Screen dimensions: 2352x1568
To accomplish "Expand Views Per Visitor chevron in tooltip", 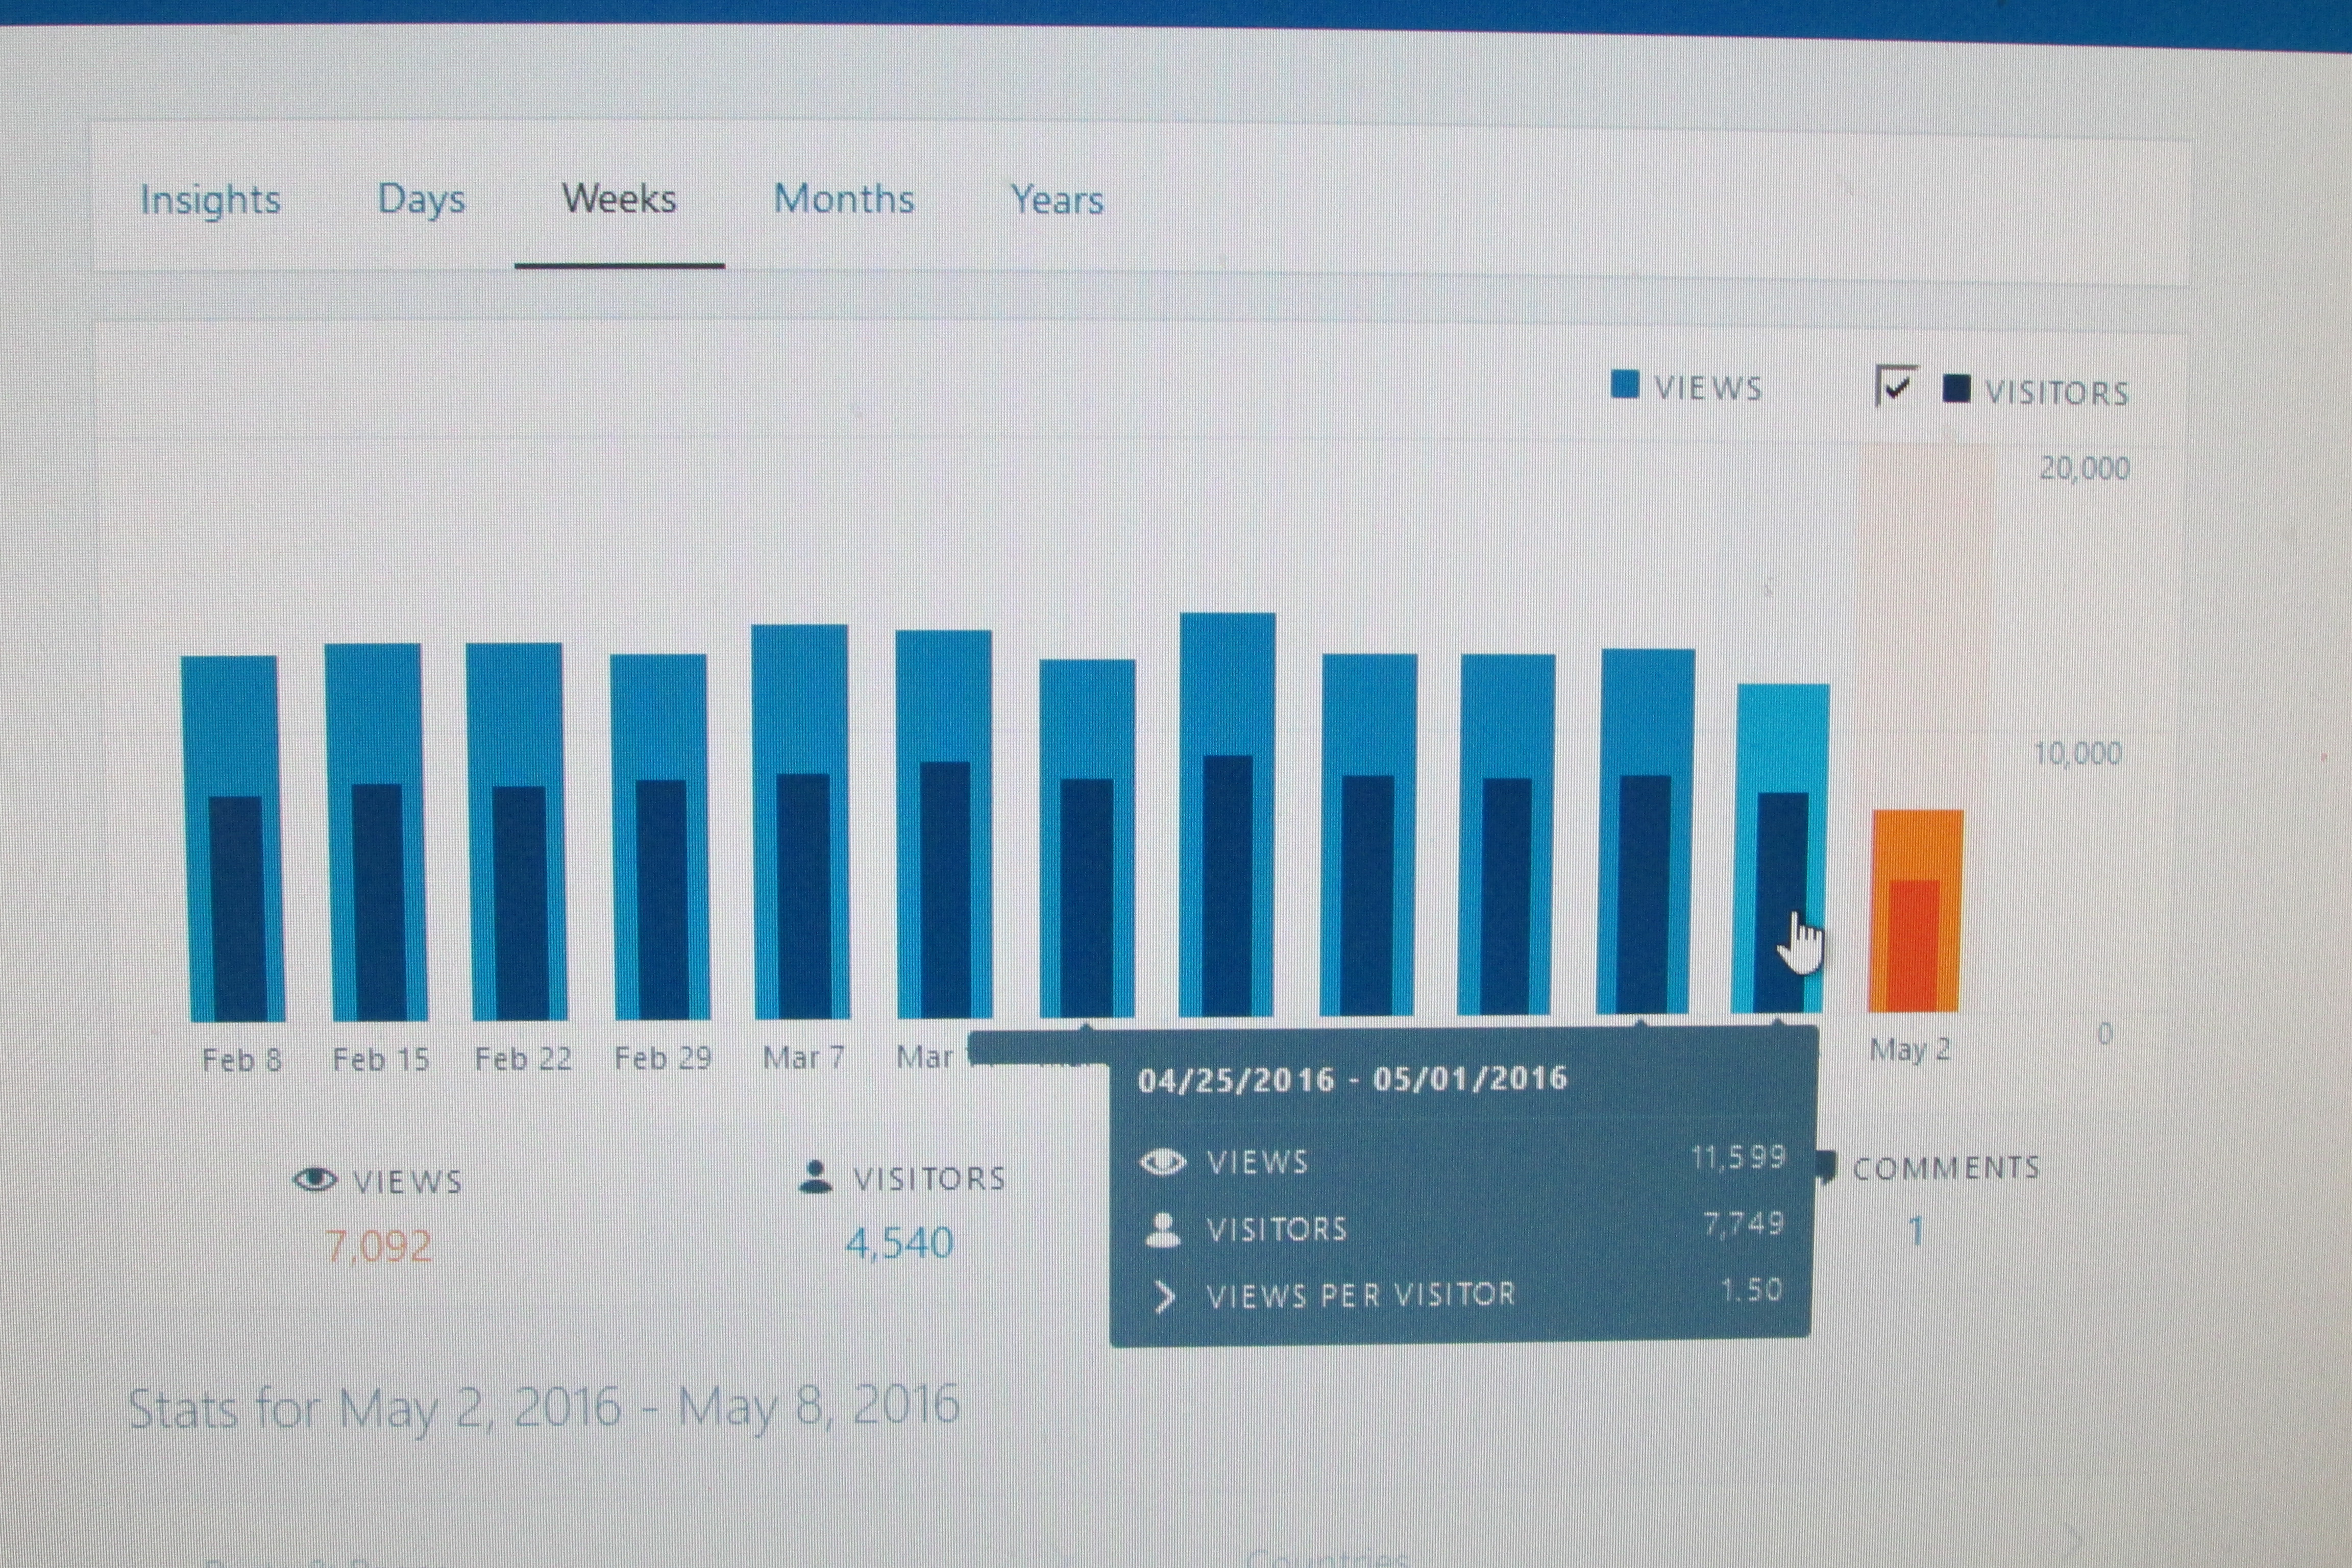I will click(x=1164, y=1296).
